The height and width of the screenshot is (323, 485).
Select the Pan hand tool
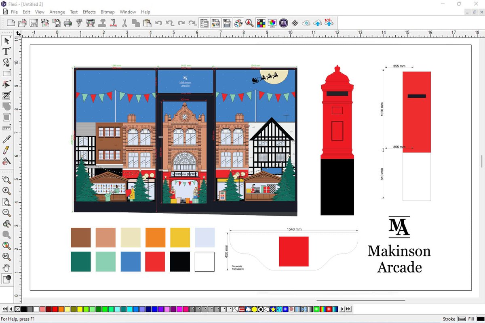[x=6, y=268]
